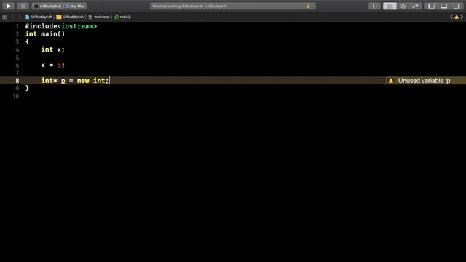Open the code snippets library button
This screenshot has height=262, width=466.
point(374,7)
